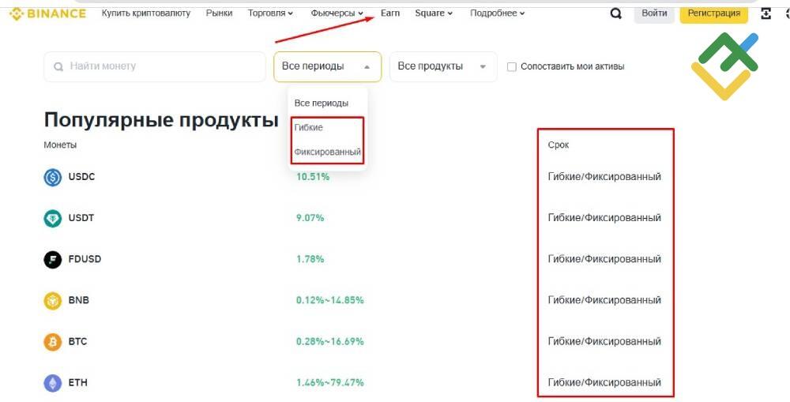Click the Монеты column header
The image size is (790, 402).
[x=60, y=145]
